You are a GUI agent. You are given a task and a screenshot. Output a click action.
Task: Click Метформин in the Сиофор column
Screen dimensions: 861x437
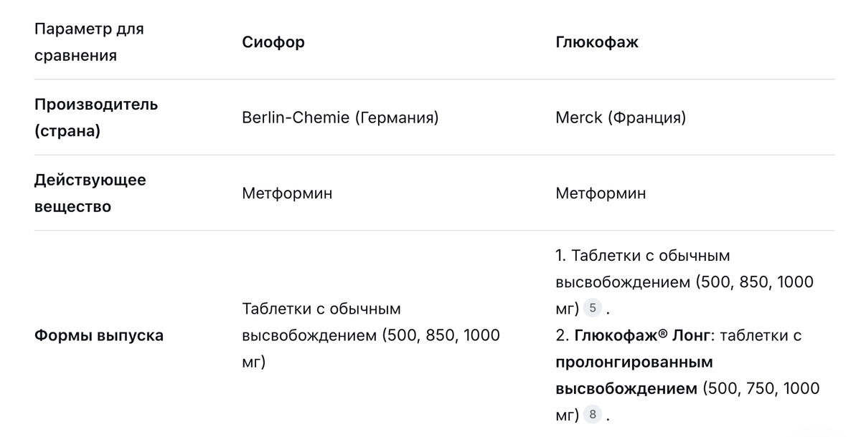click(287, 193)
